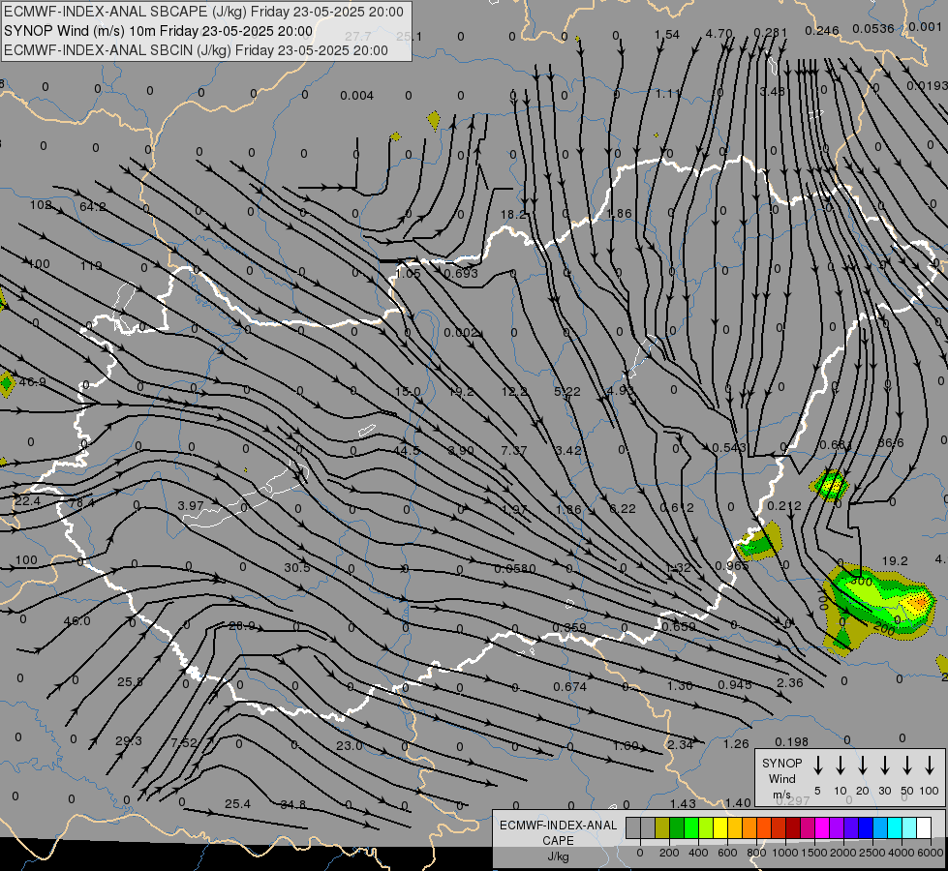Viewport: 948px width, 871px height.
Task: Click the value 2.36 on the map
Action: point(789,683)
